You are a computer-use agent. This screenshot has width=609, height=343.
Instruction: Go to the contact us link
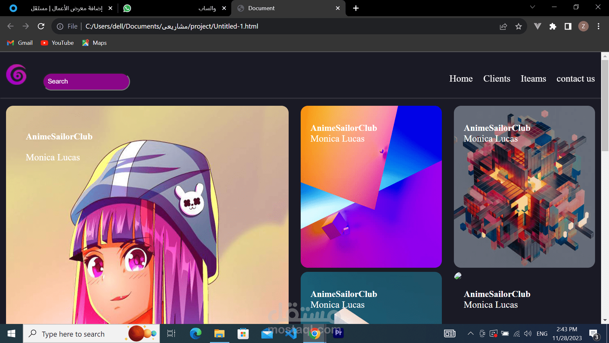(576, 79)
